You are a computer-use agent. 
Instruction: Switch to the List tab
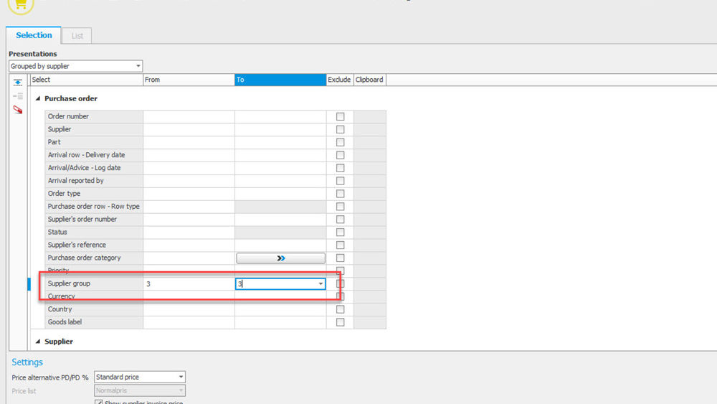(77, 36)
